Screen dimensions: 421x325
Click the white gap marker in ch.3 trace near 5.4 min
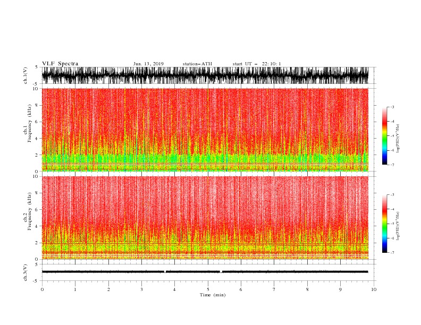click(221, 272)
